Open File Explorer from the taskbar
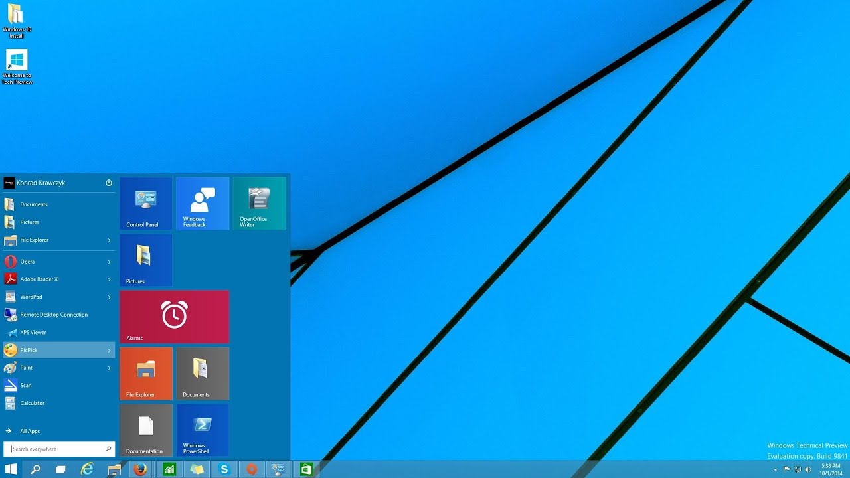The height and width of the screenshot is (478, 850). click(x=114, y=469)
